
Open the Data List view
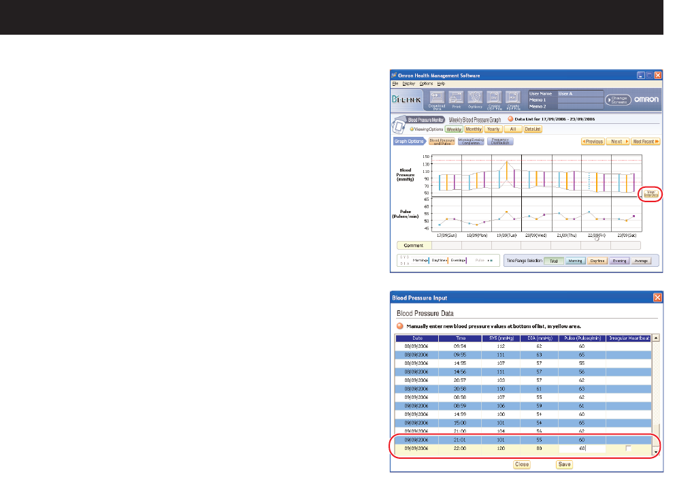click(533, 129)
